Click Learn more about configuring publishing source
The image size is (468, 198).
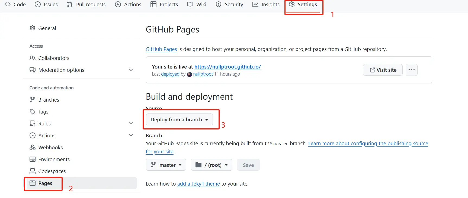point(368,143)
